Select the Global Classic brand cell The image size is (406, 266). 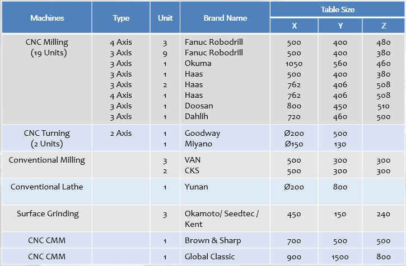pos(212,257)
